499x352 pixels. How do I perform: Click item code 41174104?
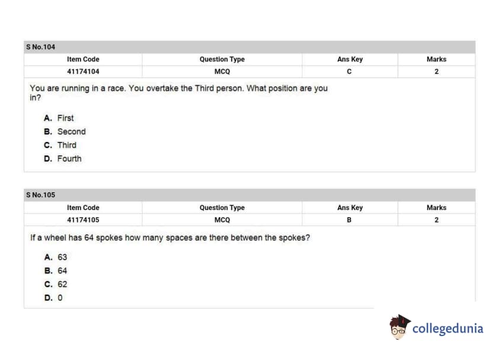tap(83, 72)
